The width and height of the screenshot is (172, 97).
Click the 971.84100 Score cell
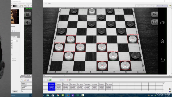[59, 89]
